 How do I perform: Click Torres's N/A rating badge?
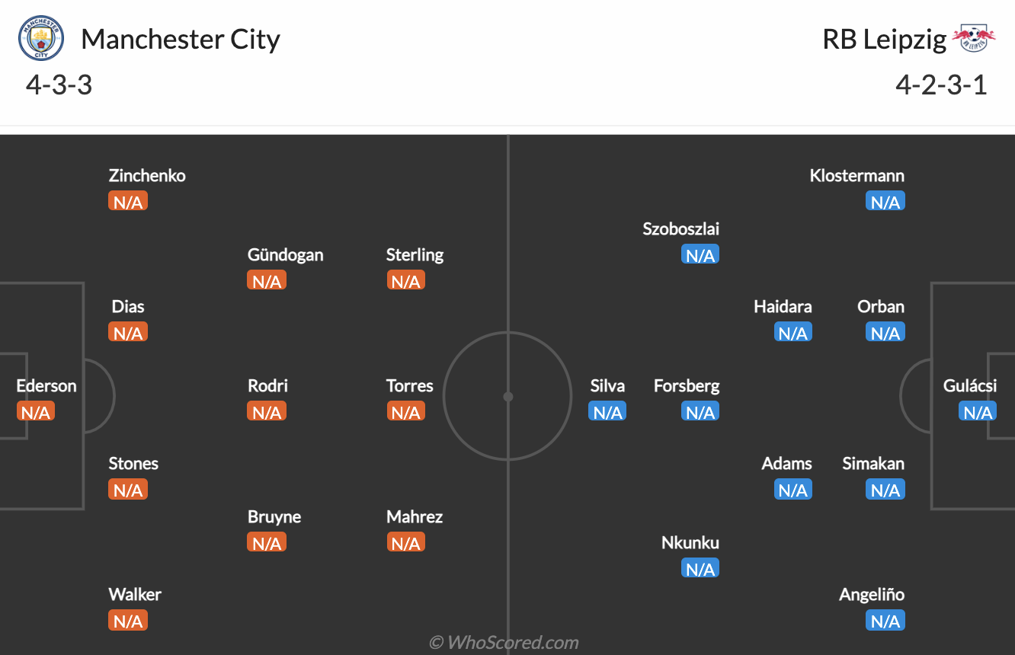click(x=405, y=412)
